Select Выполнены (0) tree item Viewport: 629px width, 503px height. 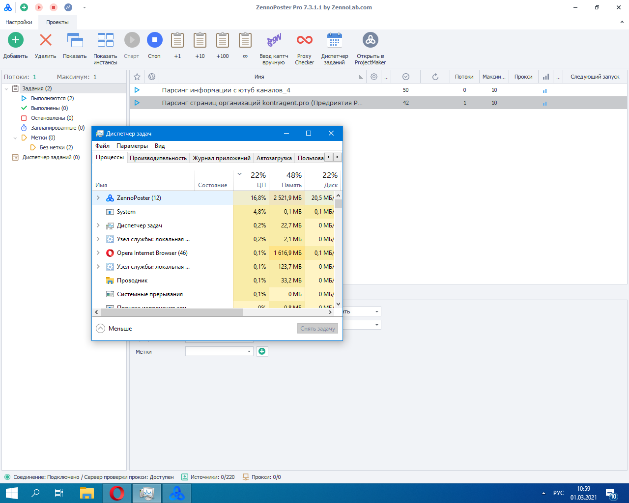tap(44, 108)
